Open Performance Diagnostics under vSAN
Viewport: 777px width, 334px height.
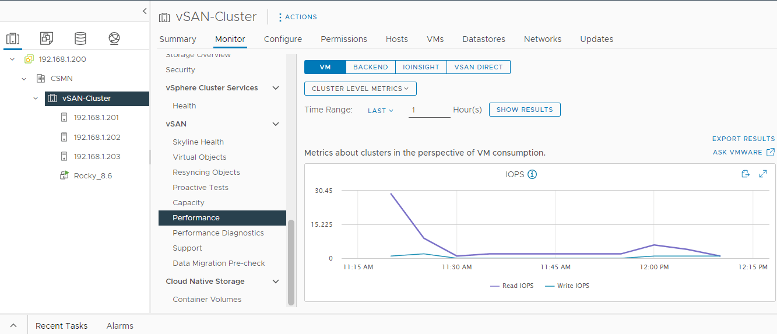(218, 233)
